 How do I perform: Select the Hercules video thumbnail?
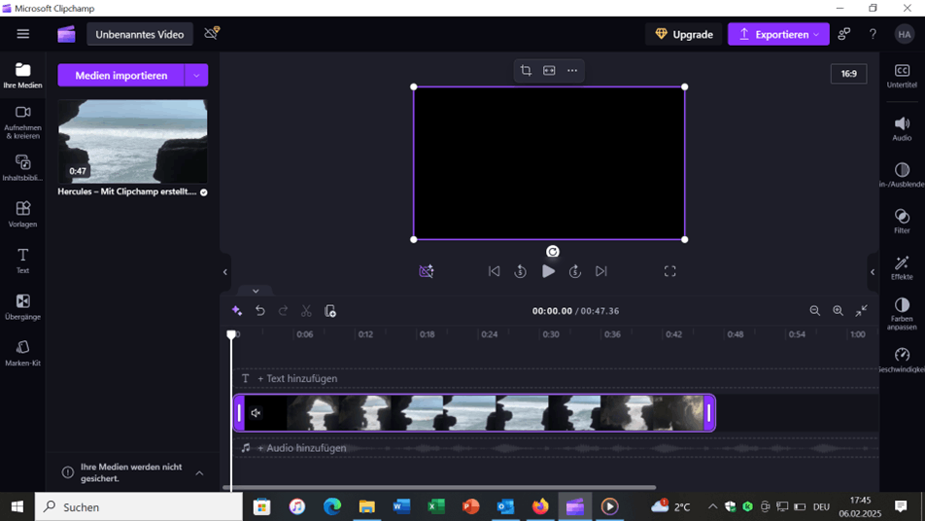pos(132,142)
